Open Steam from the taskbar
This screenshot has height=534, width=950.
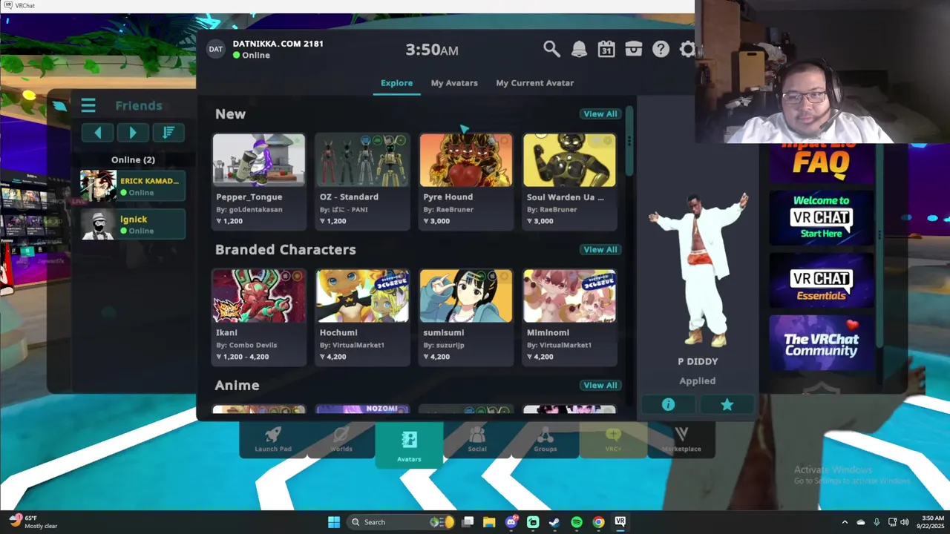[x=554, y=522]
